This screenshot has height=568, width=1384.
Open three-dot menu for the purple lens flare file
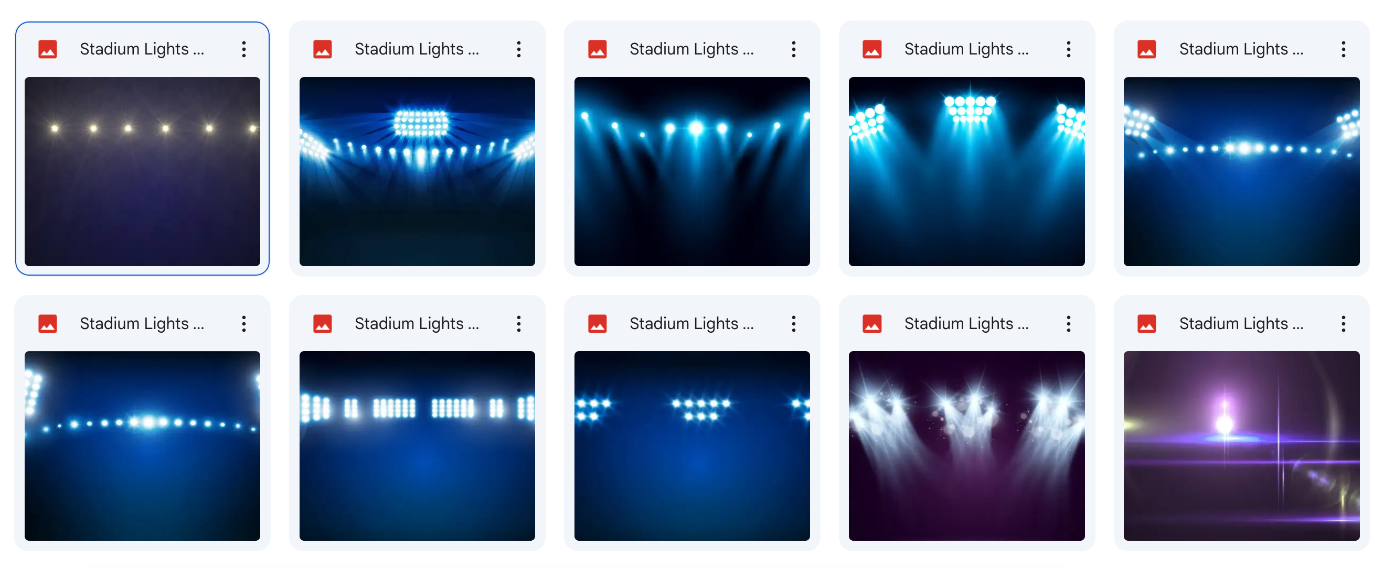[1343, 324]
